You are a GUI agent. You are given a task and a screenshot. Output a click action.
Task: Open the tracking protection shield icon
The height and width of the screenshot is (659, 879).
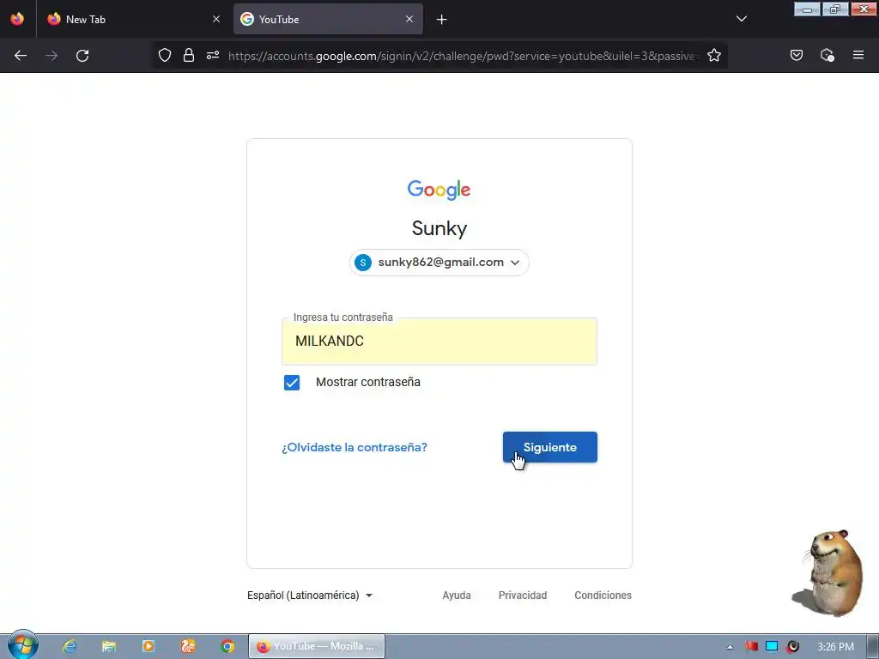[164, 55]
